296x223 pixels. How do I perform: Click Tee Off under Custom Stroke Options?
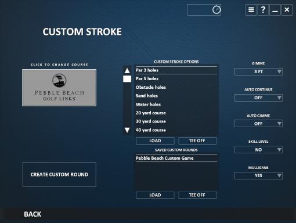pyautogui.click(x=197, y=141)
